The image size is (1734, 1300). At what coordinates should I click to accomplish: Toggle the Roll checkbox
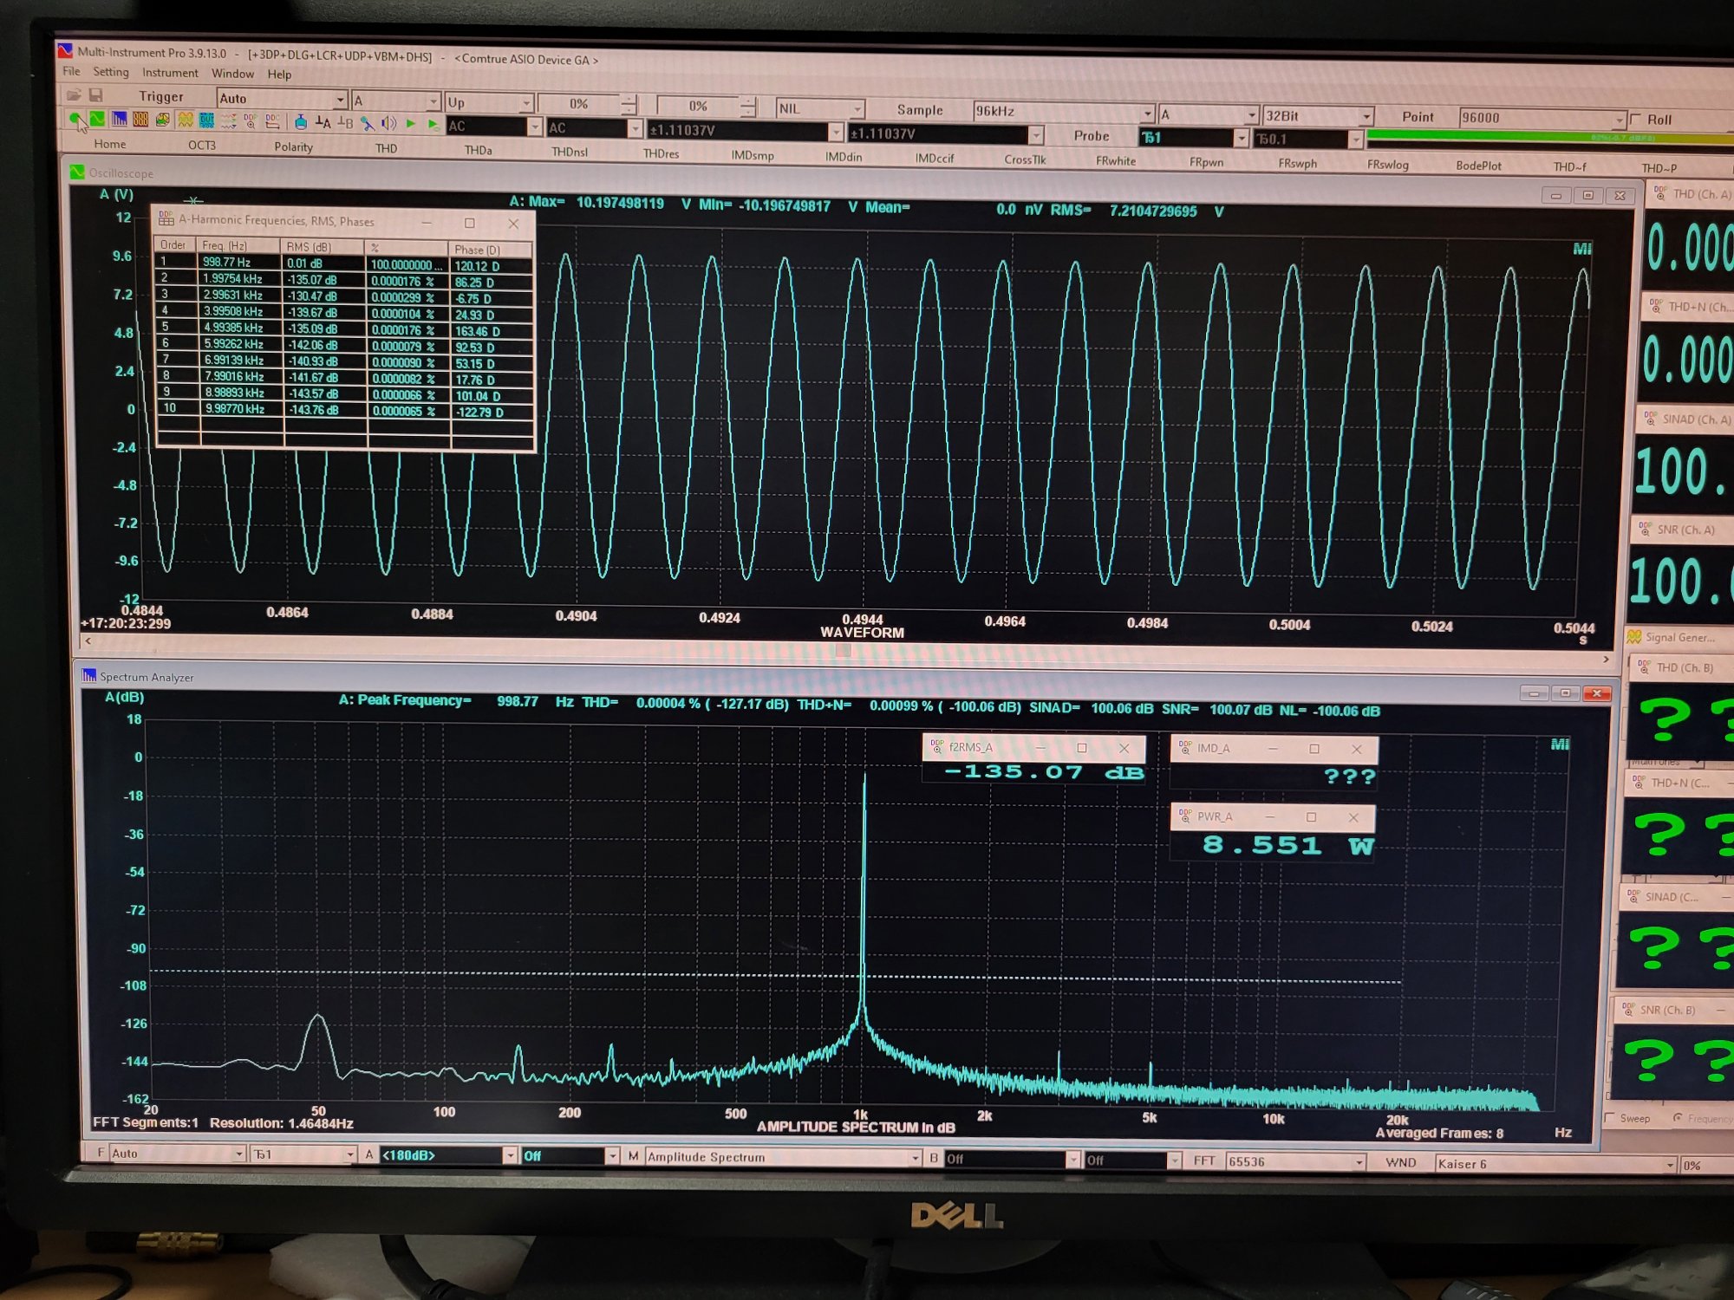(1636, 120)
